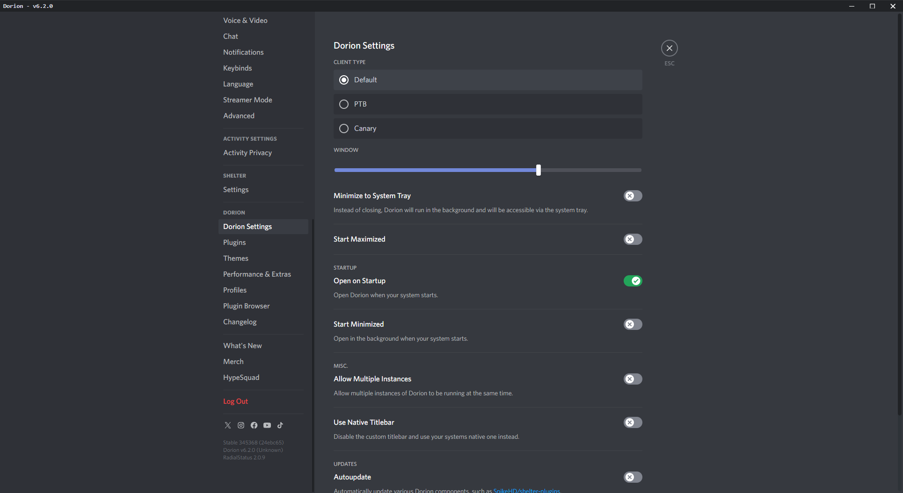Open What's New
Viewport: 903px width, 493px height.
263,346
